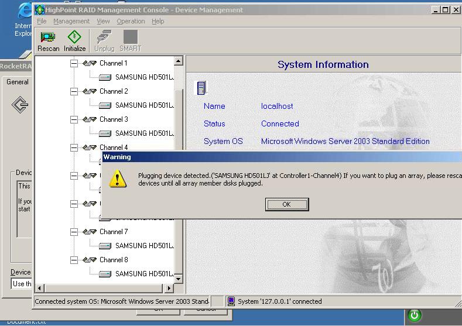Image resolution: width=462 pixels, height=326 pixels.
Task: Collapse the tree node above Channel 7
Action: point(74,204)
